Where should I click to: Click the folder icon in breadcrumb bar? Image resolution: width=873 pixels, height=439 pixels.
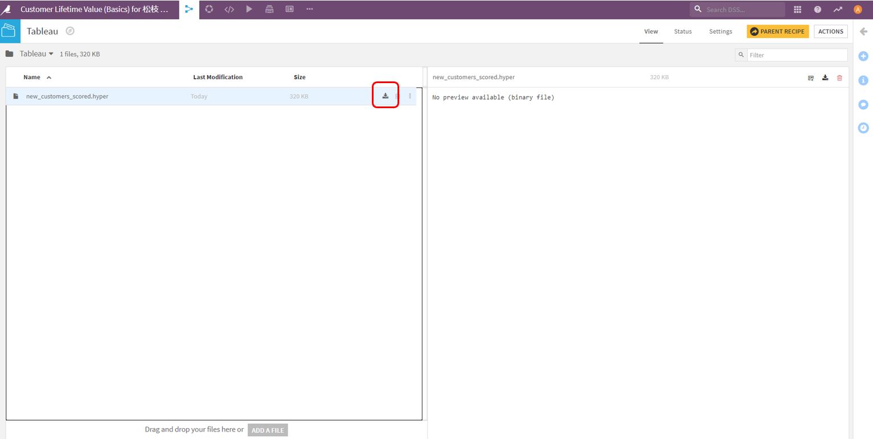(x=9, y=54)
